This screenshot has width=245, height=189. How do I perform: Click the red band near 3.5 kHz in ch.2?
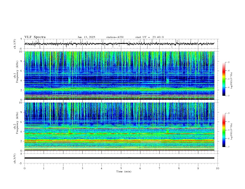click(x=119, y=134)
